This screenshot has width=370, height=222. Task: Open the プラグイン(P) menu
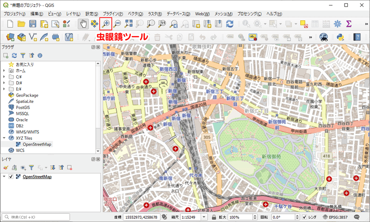point(113,14)
